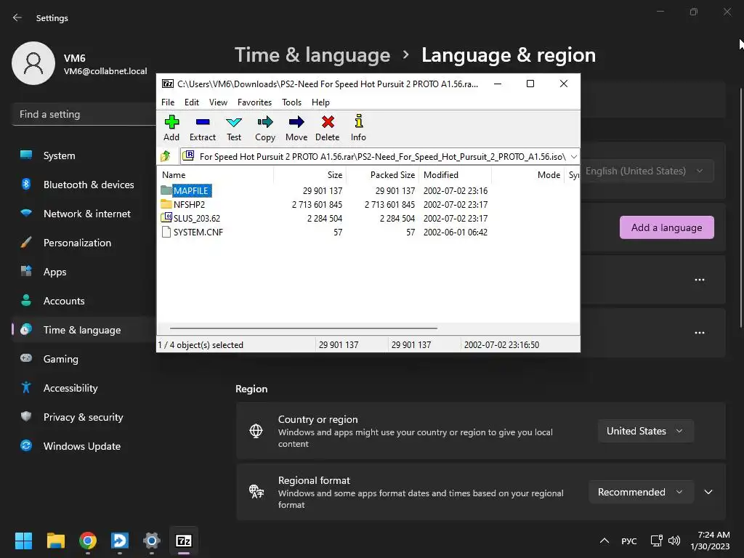Open the Help menu

(x=320, y=102)
